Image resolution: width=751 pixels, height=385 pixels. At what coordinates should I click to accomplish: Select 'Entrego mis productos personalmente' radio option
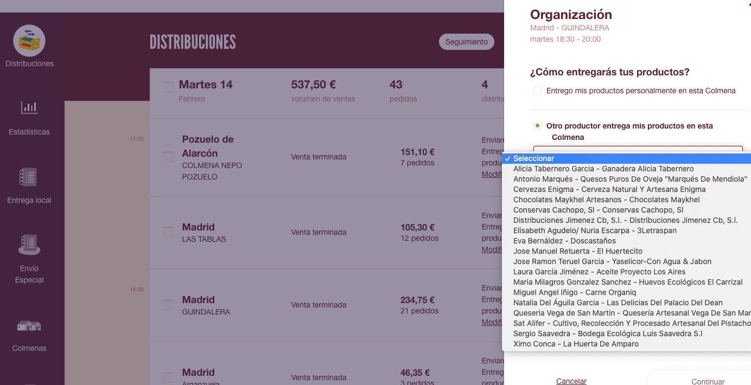pyautogui.click(x=537, y=91)
